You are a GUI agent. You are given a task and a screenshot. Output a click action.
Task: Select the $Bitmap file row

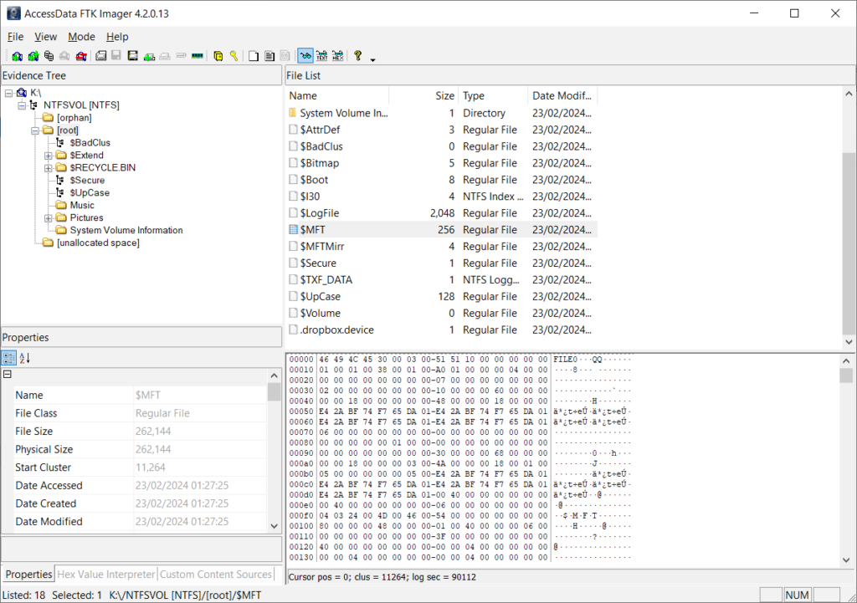coord(442,163)
